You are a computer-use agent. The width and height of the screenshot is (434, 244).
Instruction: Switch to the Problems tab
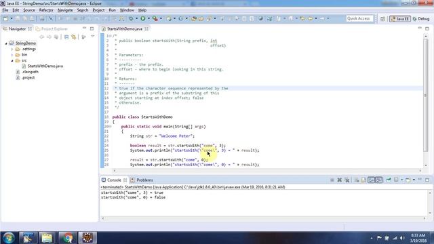(142, 180)
